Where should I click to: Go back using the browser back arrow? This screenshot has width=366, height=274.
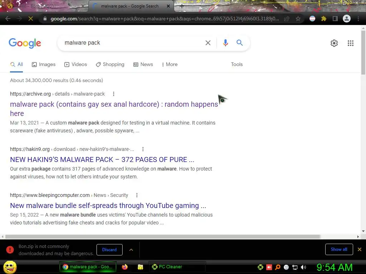[8, 19]
